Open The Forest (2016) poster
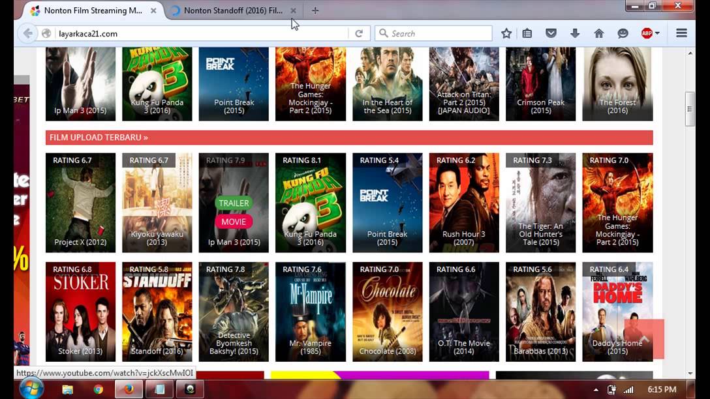Screen dimensions: 710x399 pos(617,84)
